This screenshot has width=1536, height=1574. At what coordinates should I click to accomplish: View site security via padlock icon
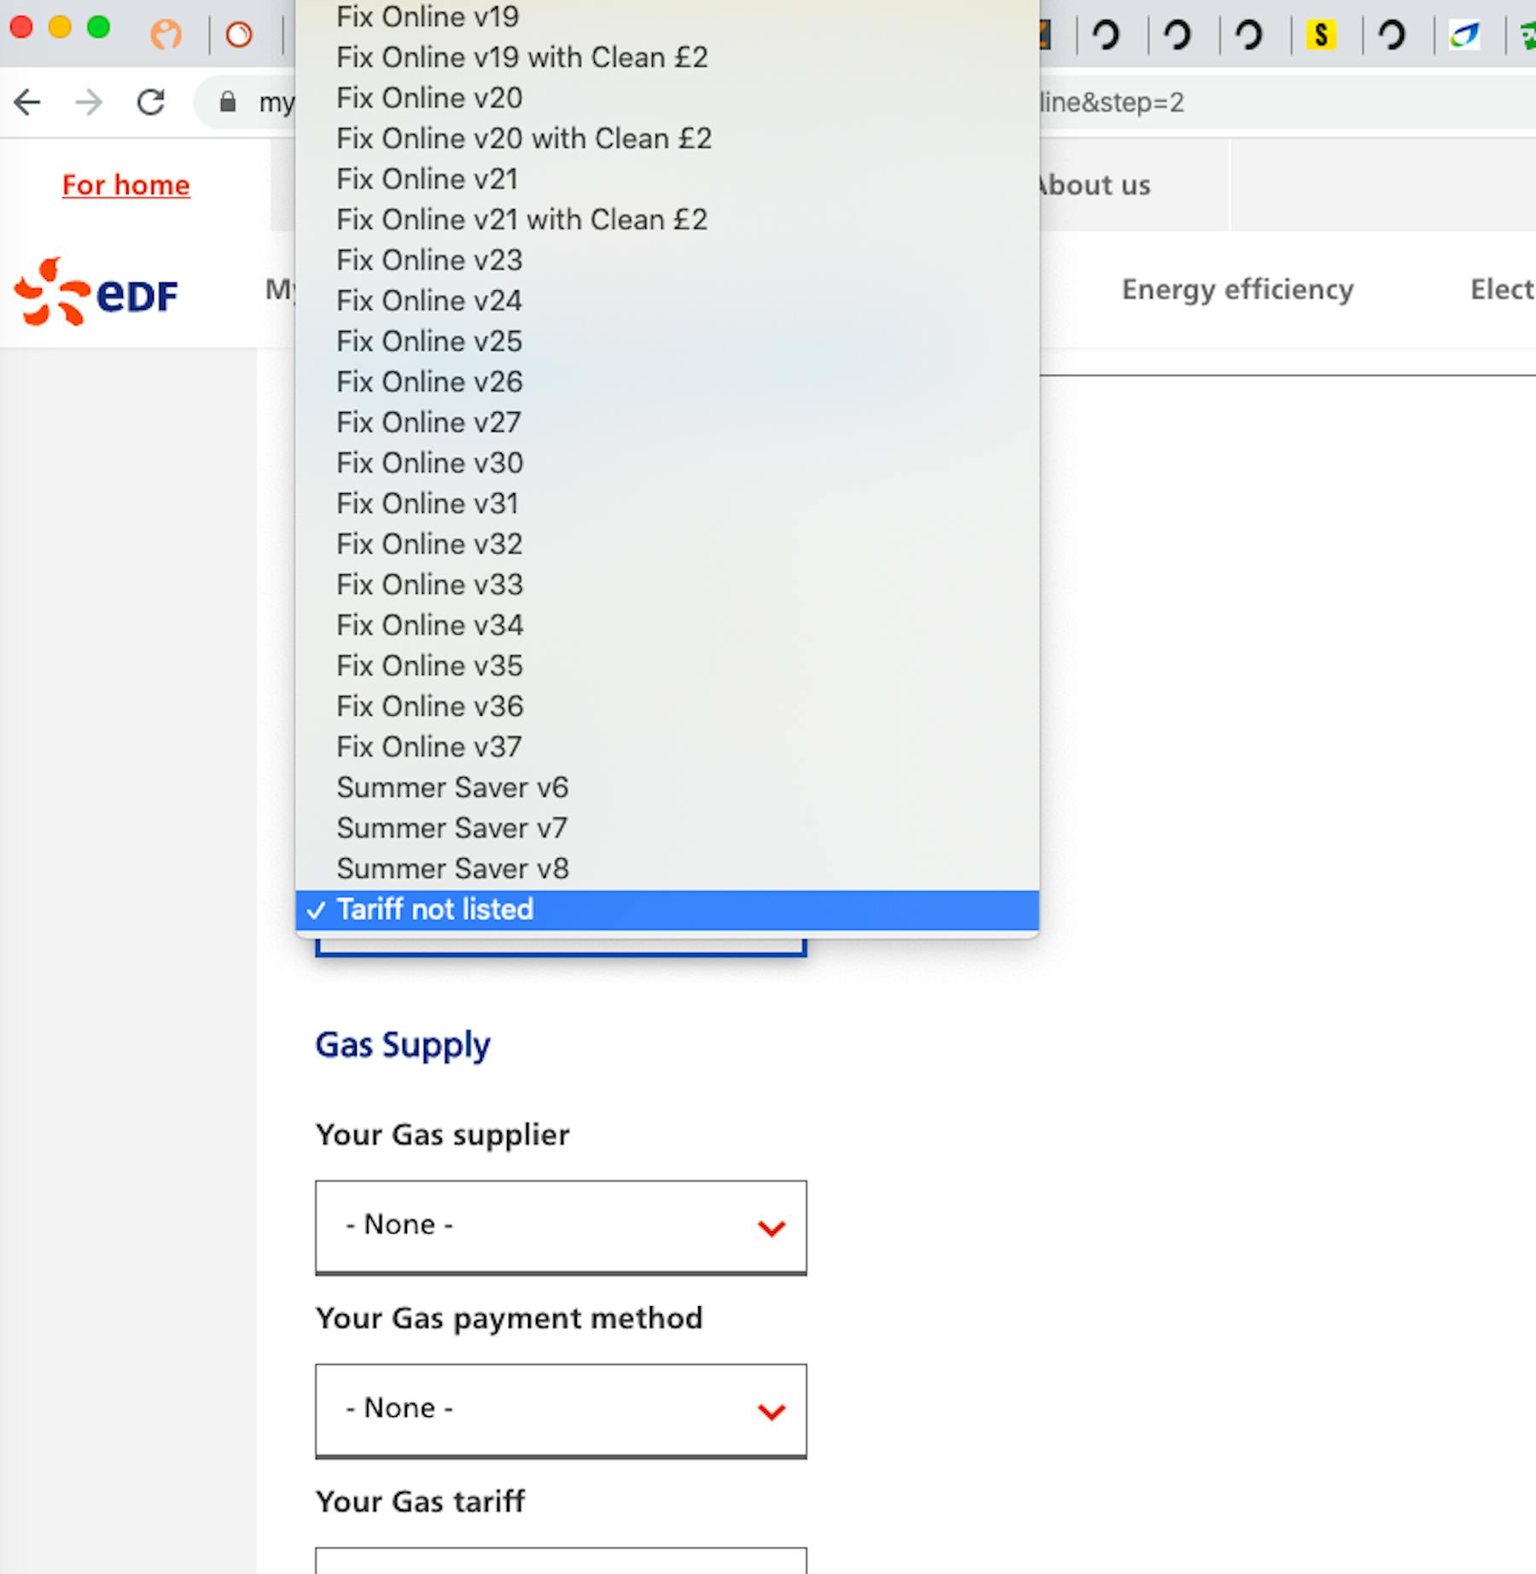click(x=227, y=102)
